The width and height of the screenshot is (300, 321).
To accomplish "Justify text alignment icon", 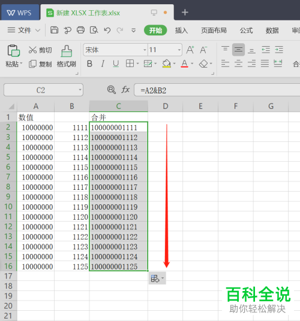I will pyautogui.click(x=265, y=63).
